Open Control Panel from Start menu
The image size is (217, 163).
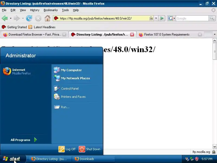point(66,89)
